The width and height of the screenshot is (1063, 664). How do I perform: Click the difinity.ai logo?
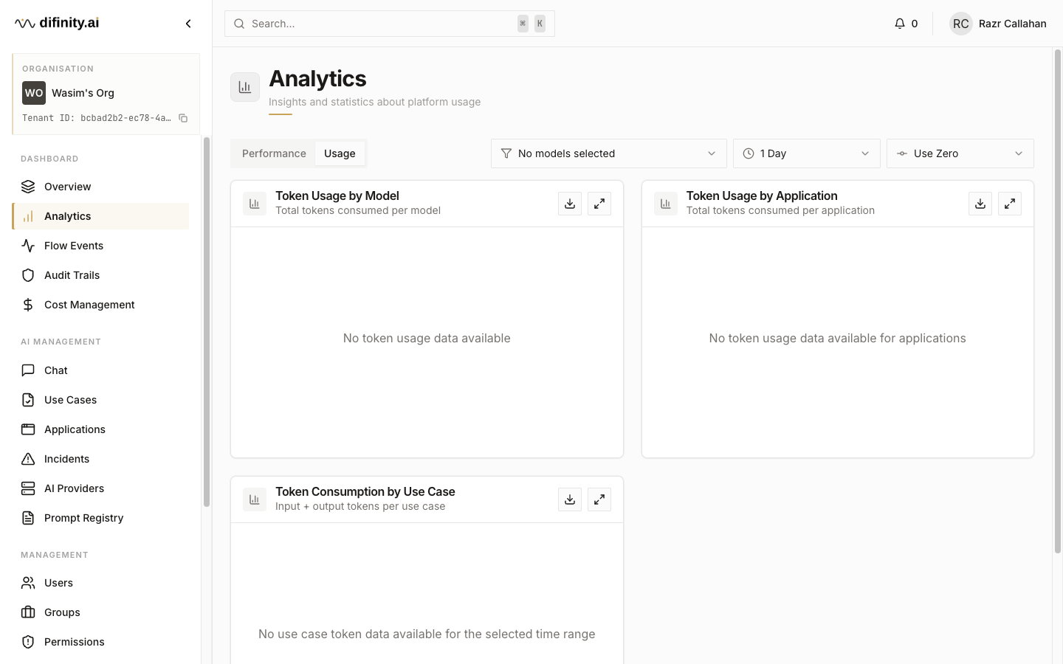pos(57,23)
